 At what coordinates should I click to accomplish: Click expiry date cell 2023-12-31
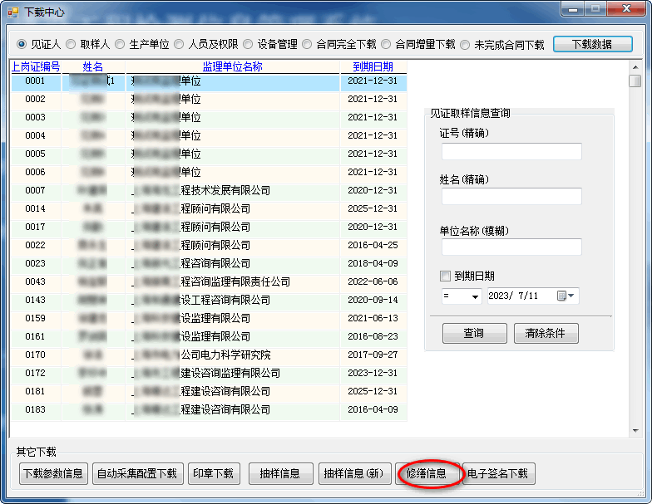tap(373, 374)
